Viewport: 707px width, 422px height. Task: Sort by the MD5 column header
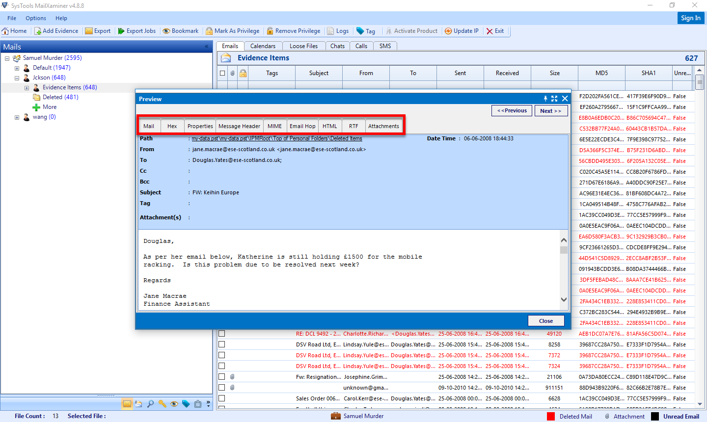click(x=601, y=73)
